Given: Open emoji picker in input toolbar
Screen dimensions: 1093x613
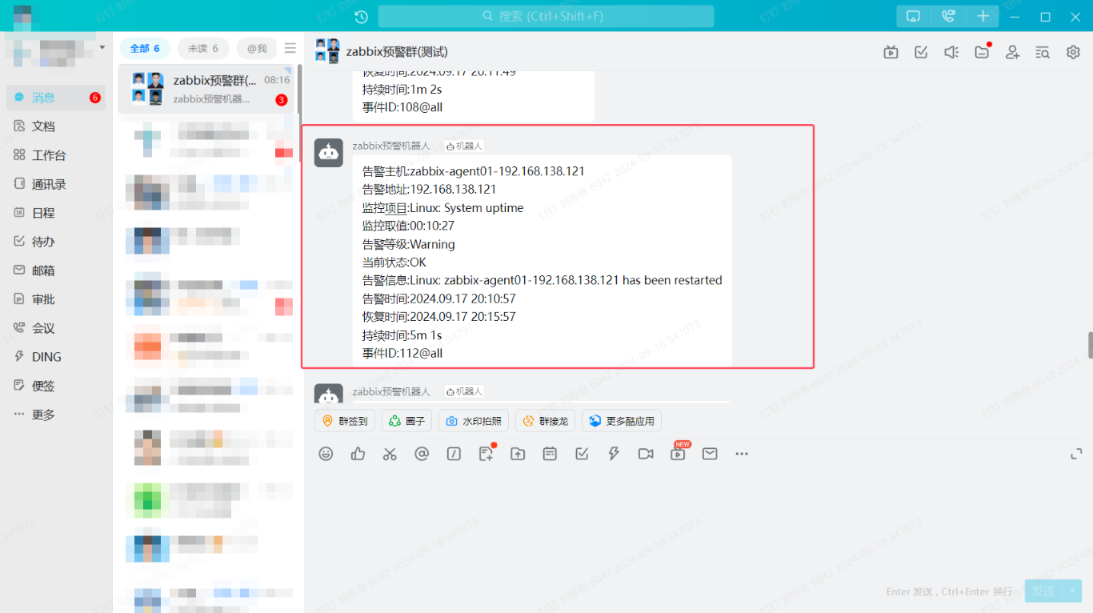Looking at the screenshot, I should pyautogui.click(x=326, y=454).
